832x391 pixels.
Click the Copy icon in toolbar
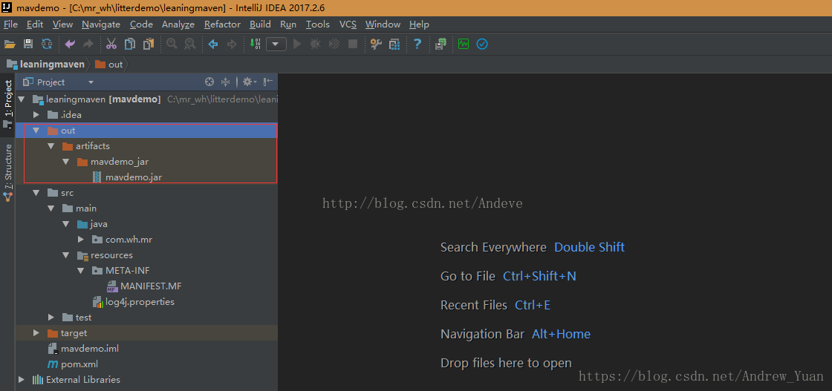coord(129,44)
